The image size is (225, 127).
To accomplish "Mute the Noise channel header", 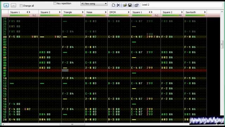I will pyautogui.click(x=96, y=13).
